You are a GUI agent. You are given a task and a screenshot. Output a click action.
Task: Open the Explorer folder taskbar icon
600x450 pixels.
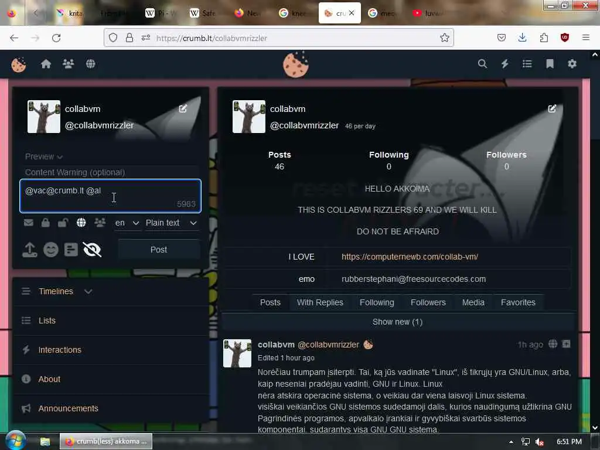tap(45, 442)
